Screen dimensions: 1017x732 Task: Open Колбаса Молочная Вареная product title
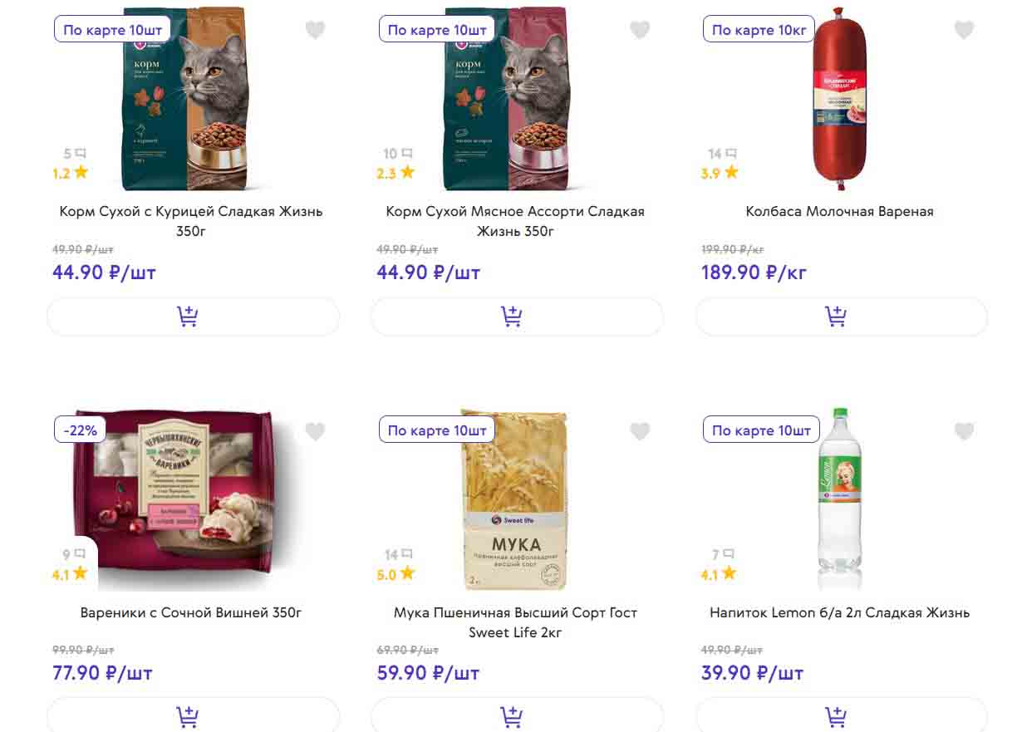tap(839, 212)
